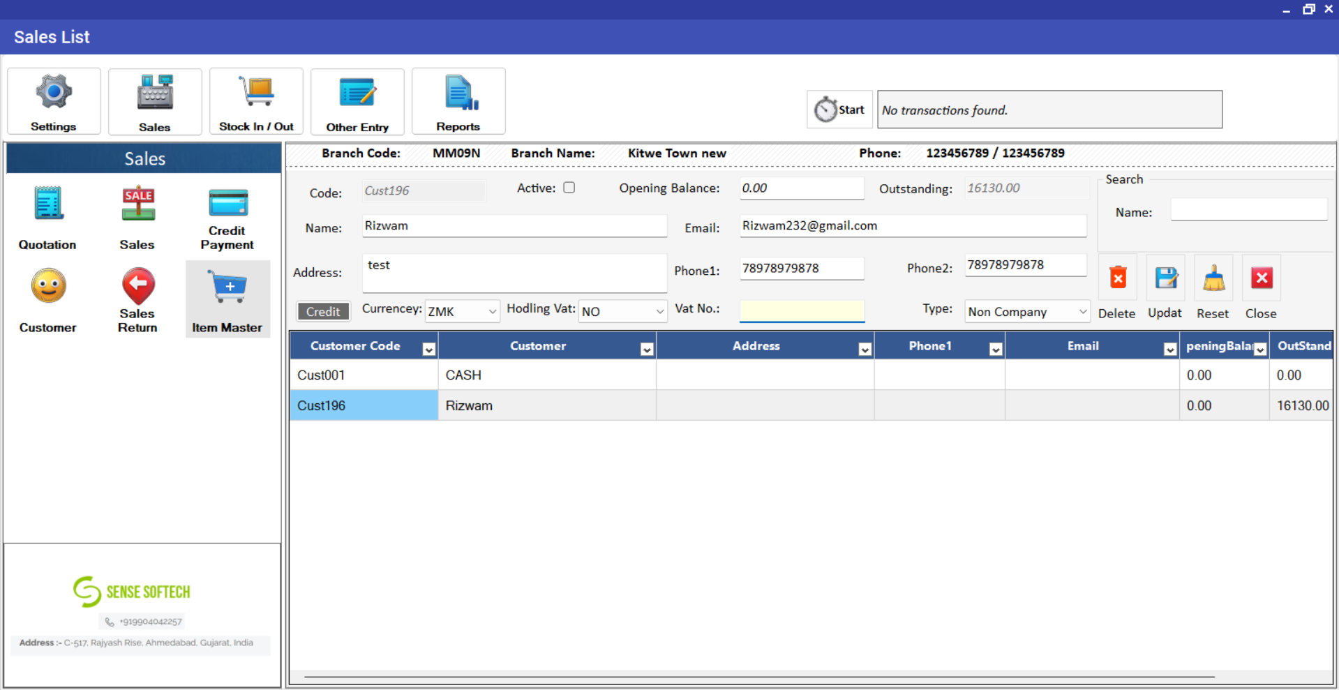Click the Code field showing Cust196
This screenshot has width=1339, height=690.
click(424, 190)
